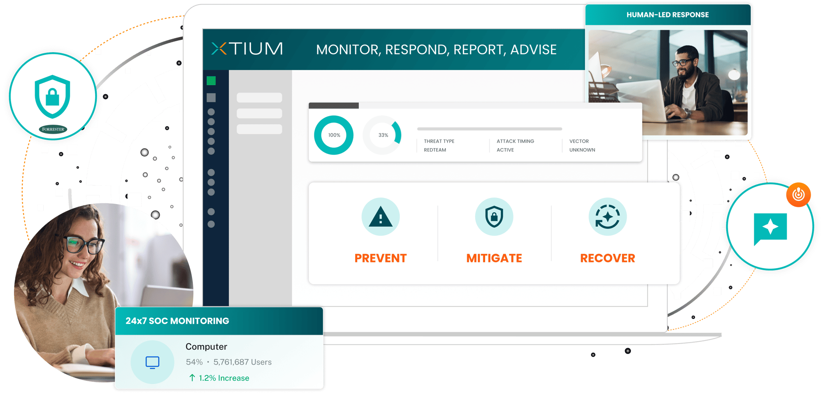Click the '1.2% Increase' text

pos(224,378)
